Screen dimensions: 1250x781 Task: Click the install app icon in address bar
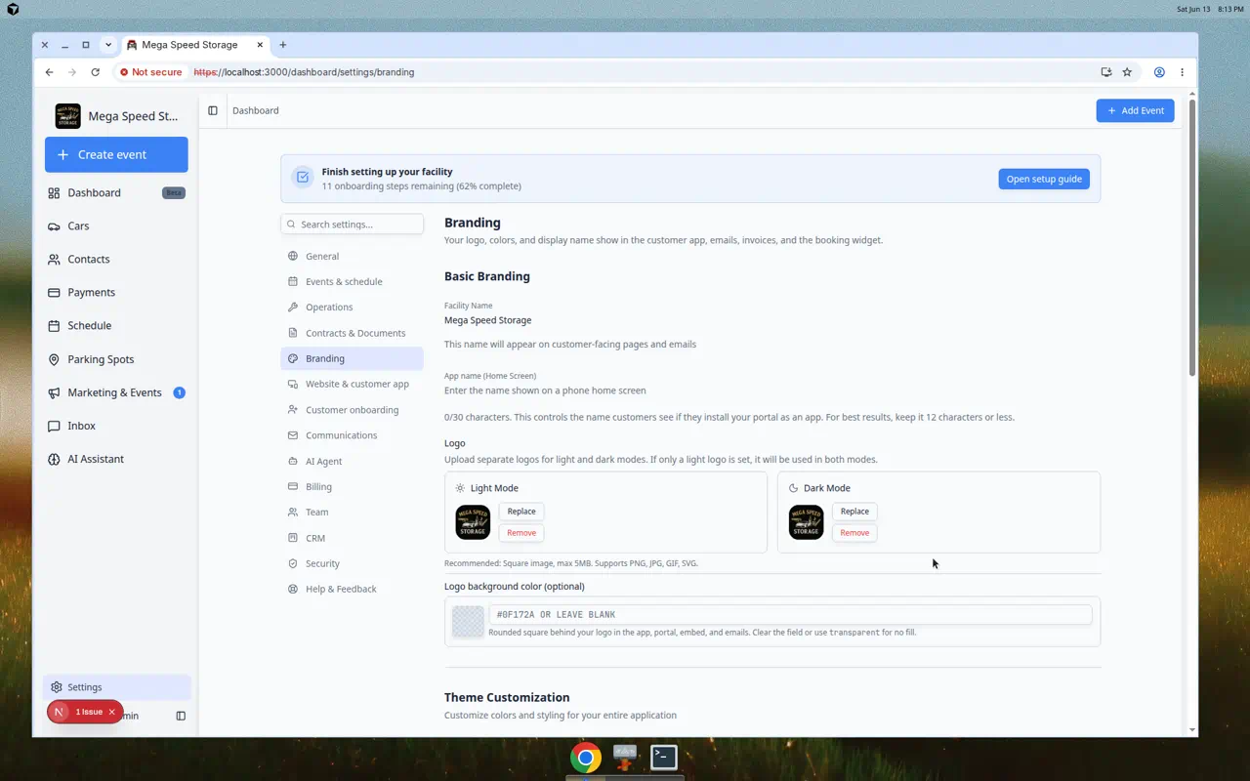click(x=1105, y=72)
